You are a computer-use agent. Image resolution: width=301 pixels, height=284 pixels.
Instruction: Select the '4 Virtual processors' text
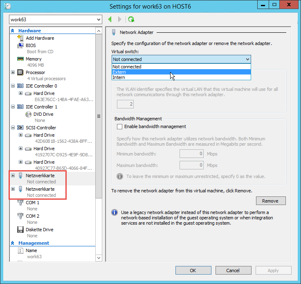click(46, 79)
